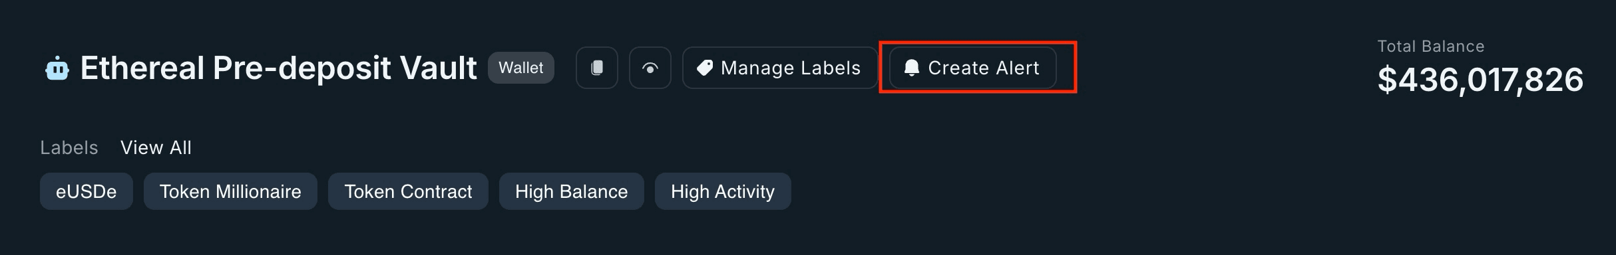This screenshot has width=1616, height=255.
Task: Click the robot avatar icon beside vault name
Action: (57, 68)
